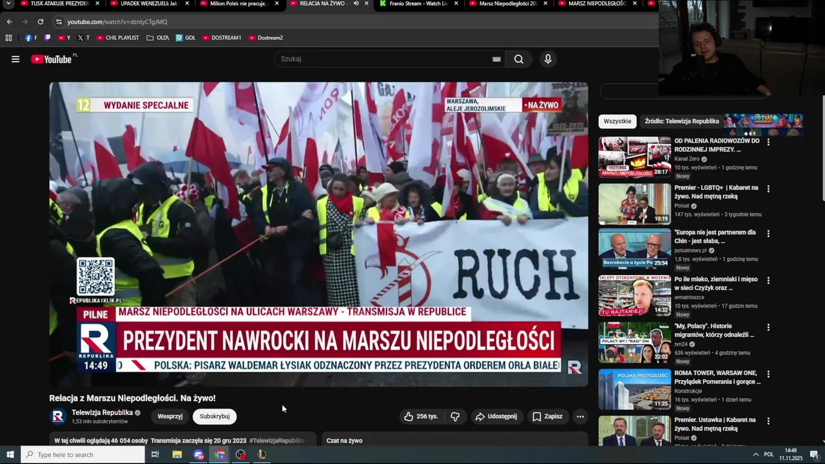Click the Subskrybuj button
The height and width of the screenshot is (464, 825).
[215, 416]
